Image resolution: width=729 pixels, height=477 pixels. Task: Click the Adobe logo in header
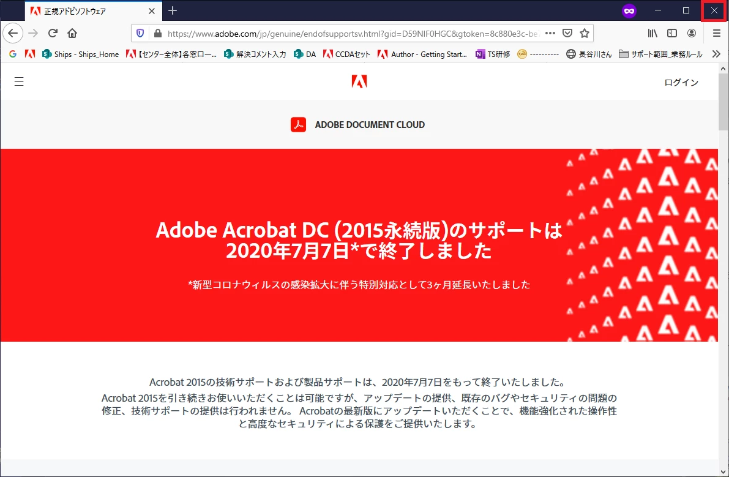359,81
